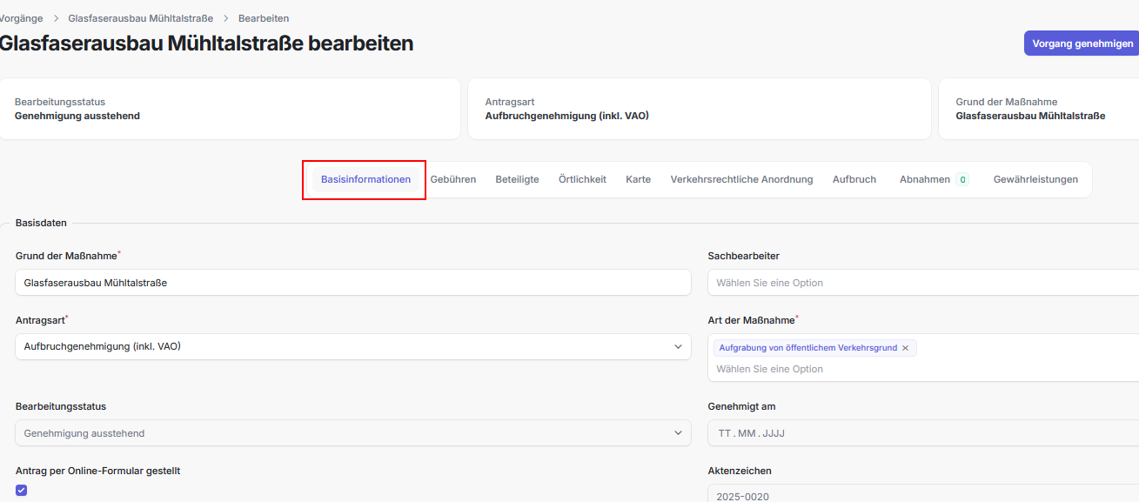Open the Sachbearbeiter selection field

(922, 283)
